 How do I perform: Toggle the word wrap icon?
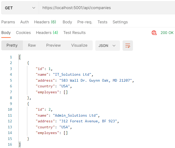coord(128,46)
